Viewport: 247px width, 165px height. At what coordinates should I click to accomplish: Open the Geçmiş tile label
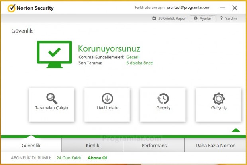coord(163,108)
